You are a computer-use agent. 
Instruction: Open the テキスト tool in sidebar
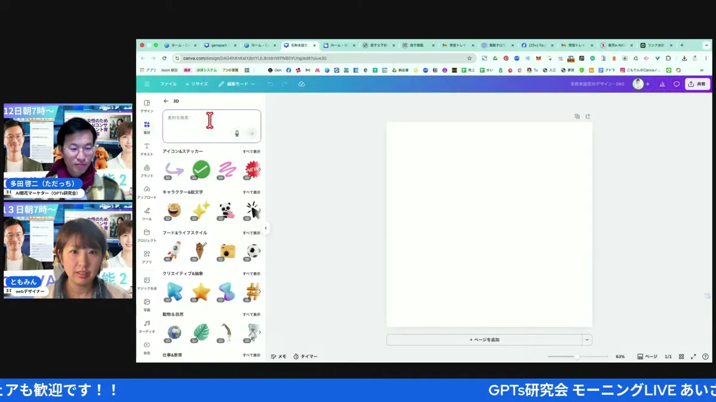pyautogui.click(x=147, y=149)
